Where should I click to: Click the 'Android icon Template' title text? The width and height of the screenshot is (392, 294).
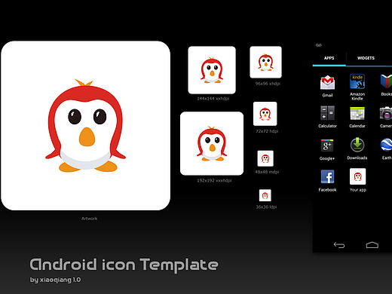124,265
